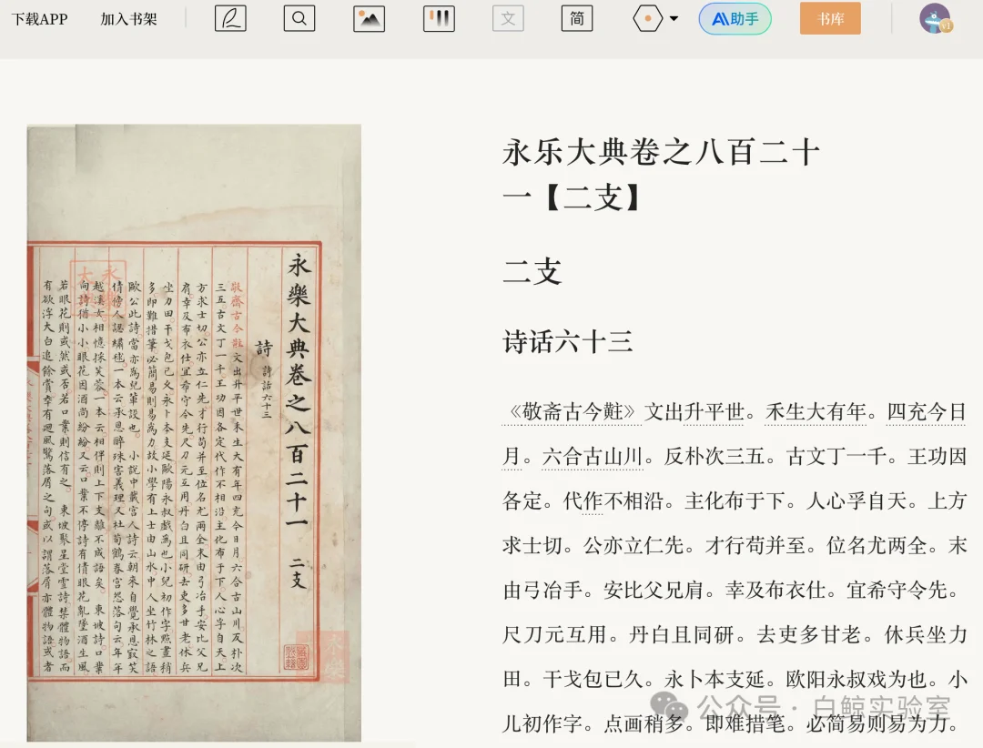Click the 下载APP menu item

coord(38,18)
